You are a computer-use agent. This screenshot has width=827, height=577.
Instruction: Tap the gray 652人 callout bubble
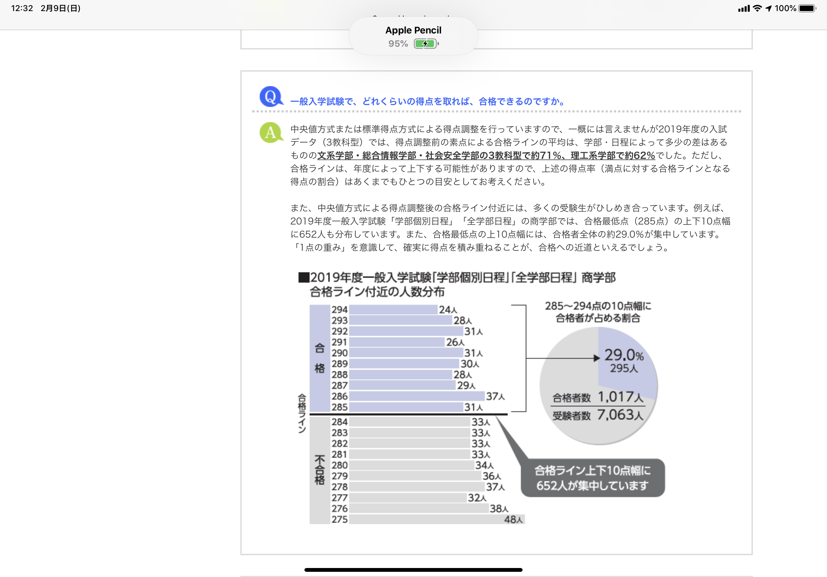593,478
